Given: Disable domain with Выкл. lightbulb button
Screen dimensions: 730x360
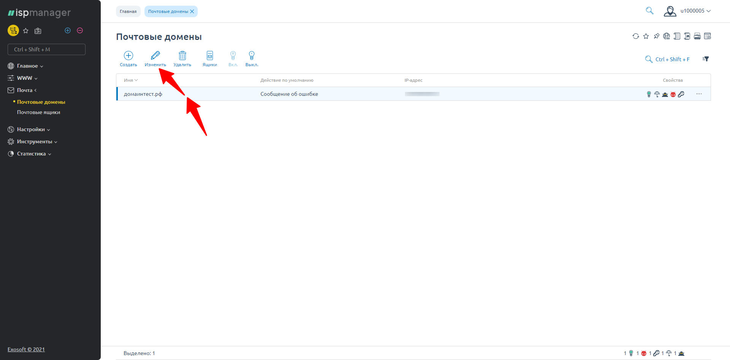Looking at the screenshot, I should tap(252, 56).
